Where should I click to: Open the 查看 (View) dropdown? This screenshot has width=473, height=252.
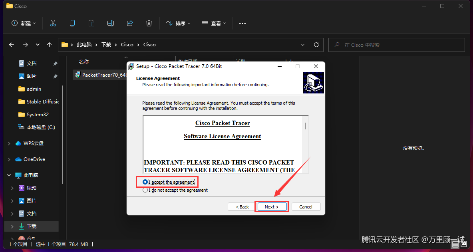tap(214, 23)
